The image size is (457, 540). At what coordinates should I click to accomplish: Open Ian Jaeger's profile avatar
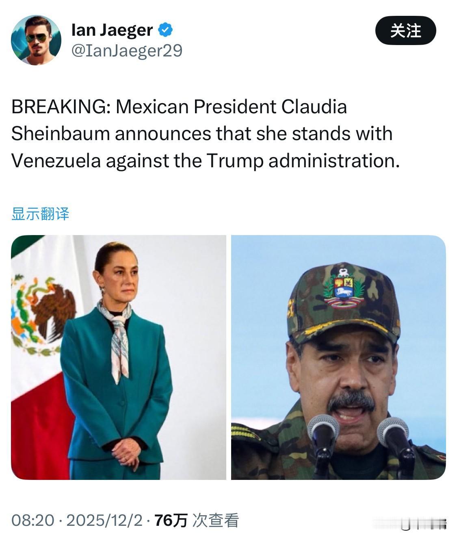point(36,40)
